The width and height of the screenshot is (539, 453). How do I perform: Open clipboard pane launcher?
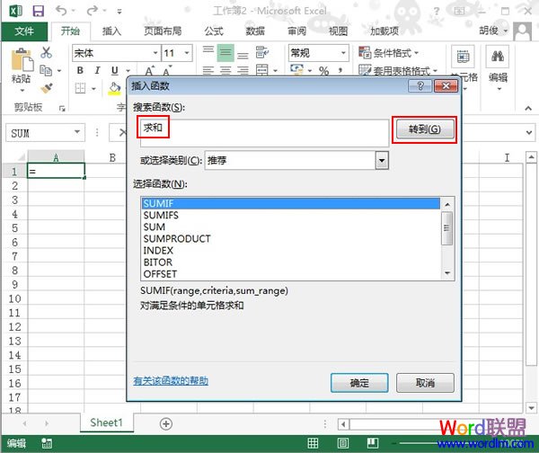click(x=62, y=109)
